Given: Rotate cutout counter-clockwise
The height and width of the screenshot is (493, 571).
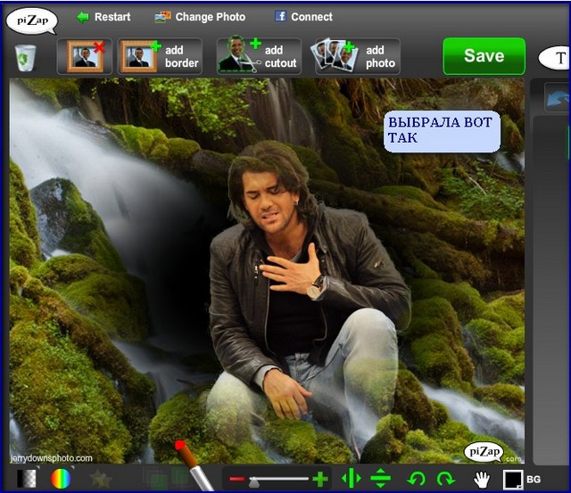Looking at the screenshot, I should (417, 479).
